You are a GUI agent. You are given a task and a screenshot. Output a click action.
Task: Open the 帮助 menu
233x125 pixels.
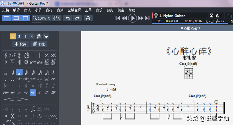click(132, 10)
